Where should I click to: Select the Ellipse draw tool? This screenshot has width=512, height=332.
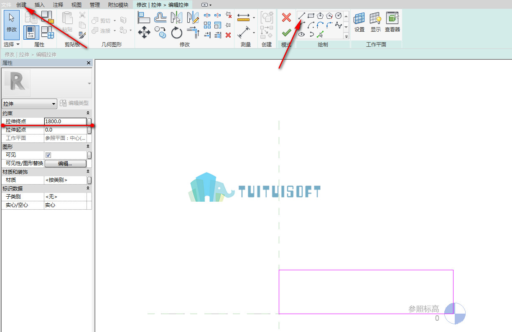tap(301, 35)
